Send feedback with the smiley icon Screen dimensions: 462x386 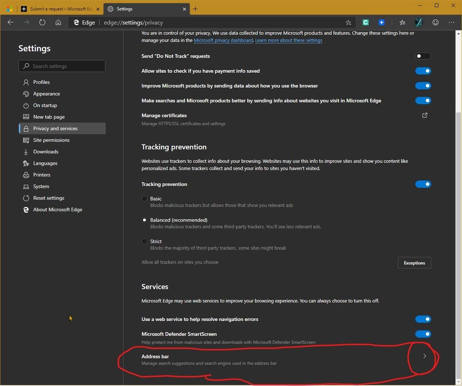(x=436, y=22)
